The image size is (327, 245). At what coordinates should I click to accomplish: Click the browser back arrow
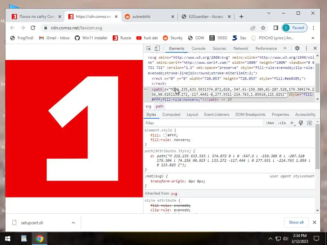click(12, 28)
